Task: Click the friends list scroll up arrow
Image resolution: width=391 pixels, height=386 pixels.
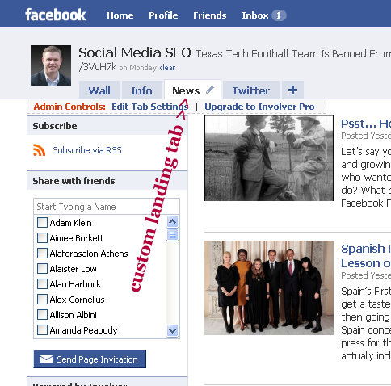Action: click(172, 222)
